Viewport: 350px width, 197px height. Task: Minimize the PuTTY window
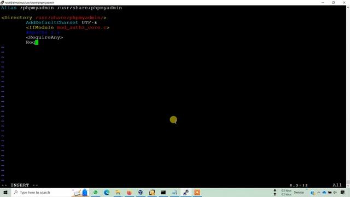pos(323,2)
